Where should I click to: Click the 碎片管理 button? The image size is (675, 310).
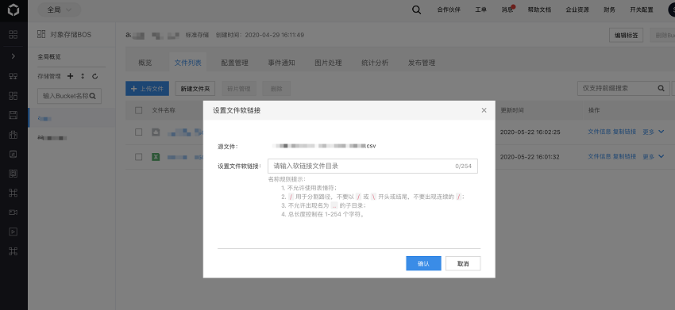239,89
